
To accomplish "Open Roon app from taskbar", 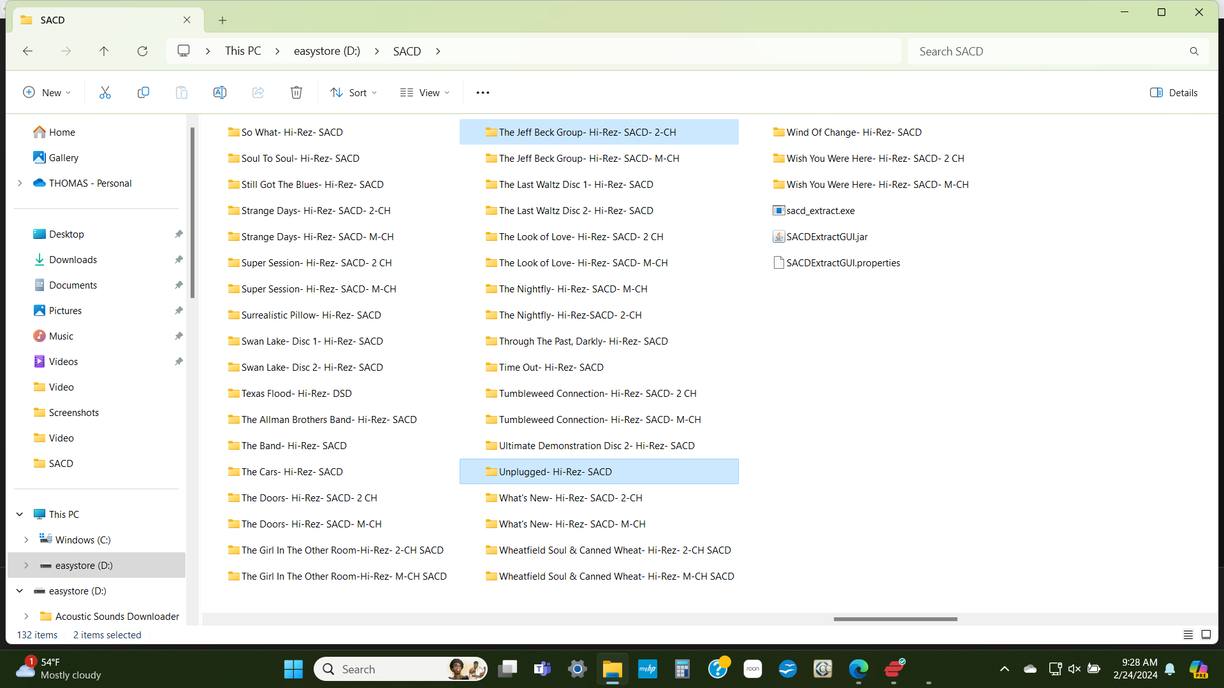I will click(x=753, y=669).
